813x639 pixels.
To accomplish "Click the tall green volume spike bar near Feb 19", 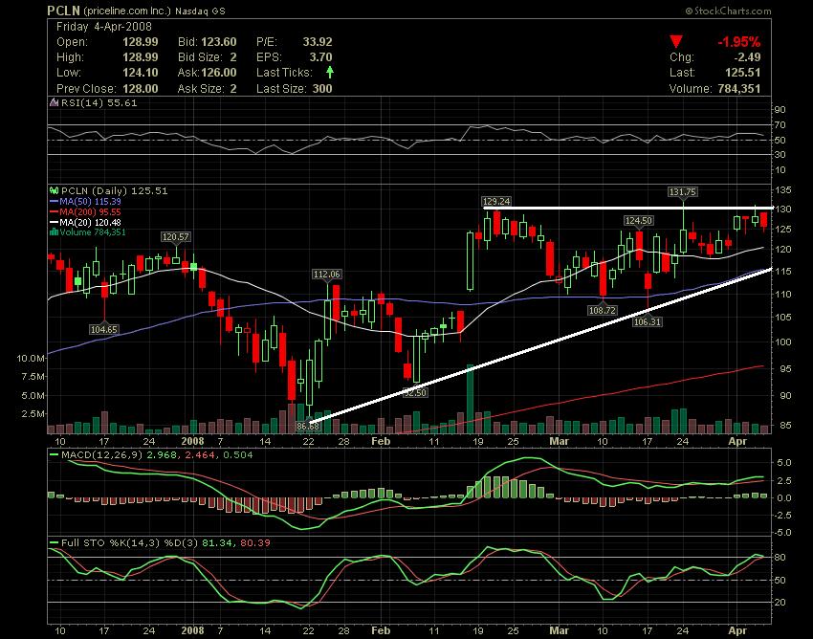I will click(x=471, y=398).
